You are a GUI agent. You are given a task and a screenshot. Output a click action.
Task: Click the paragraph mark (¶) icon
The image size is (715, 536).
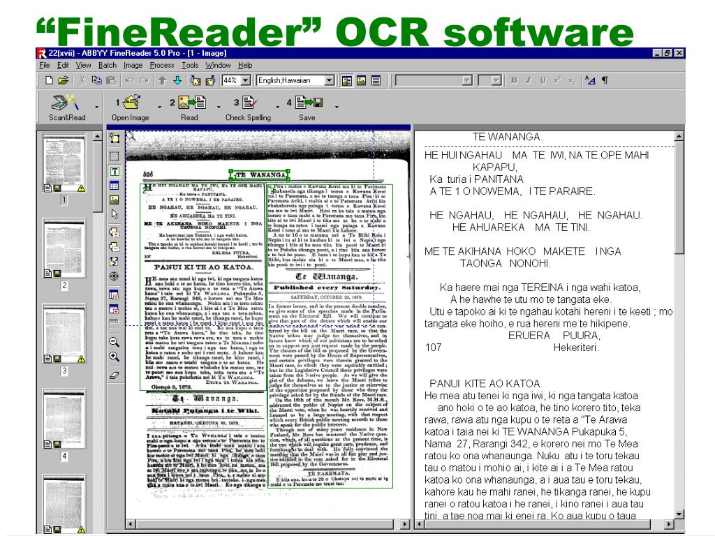(x=605, y=81)
